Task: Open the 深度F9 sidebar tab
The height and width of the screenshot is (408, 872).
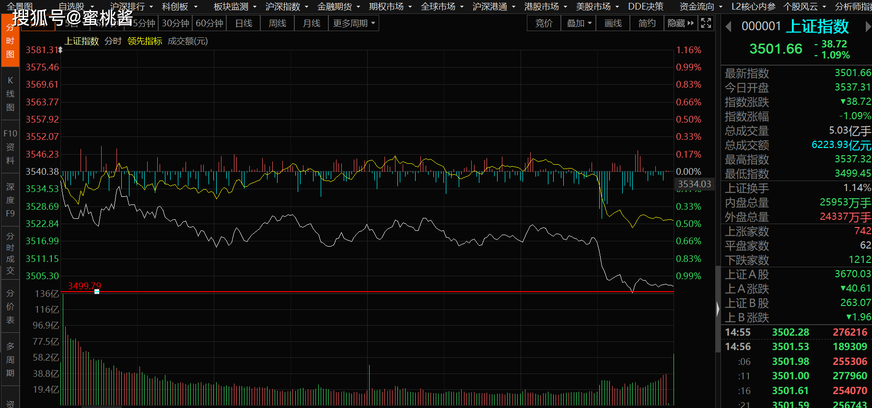Action: (x=10, y=200)
